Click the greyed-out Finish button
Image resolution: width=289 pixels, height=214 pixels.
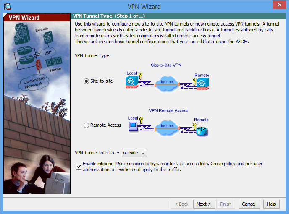226,204
